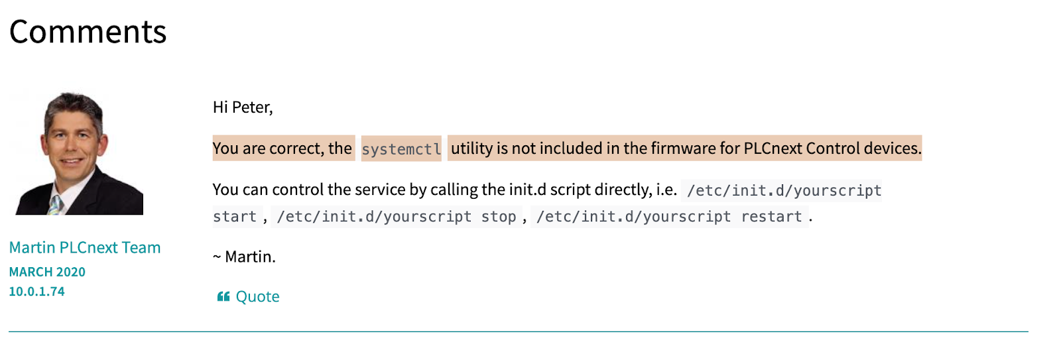Image resolution: width=1061 pixels, height=362 pixels.
Task: Click the highlighted 'You are correct, the' text
Action: pyautogui.click(x=282, y=148)
